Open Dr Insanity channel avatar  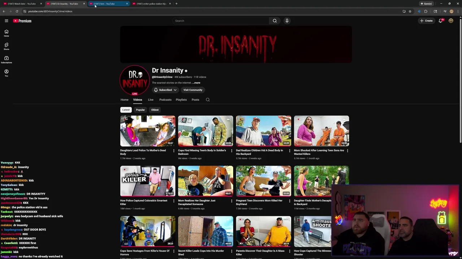pos(135,80)
